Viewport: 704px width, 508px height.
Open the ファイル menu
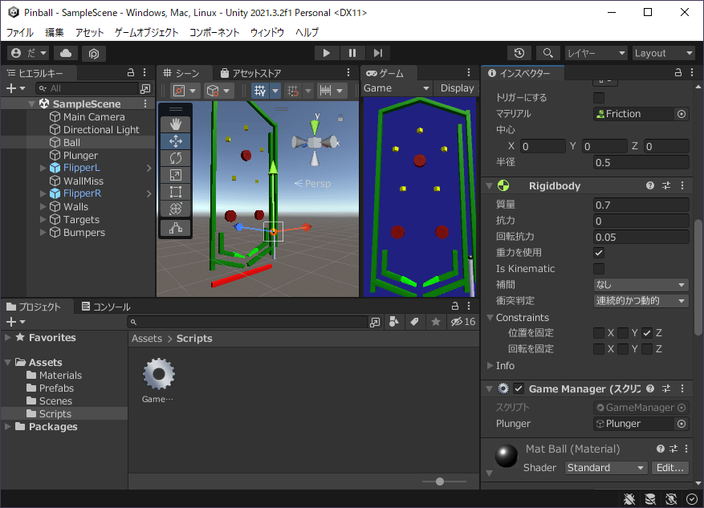pos(20,32)
